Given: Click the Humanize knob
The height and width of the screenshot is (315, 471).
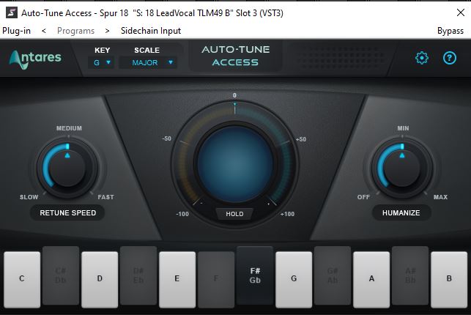Looking at the screenshot, I should pos(402,168).
